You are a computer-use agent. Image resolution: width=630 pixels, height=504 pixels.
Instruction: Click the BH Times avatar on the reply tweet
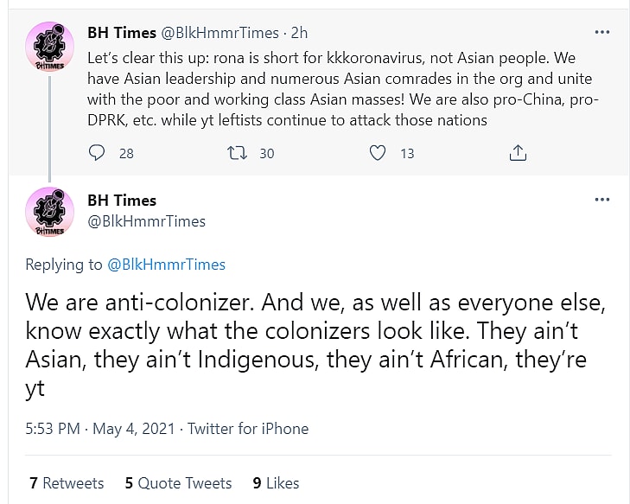coord(49,214)
